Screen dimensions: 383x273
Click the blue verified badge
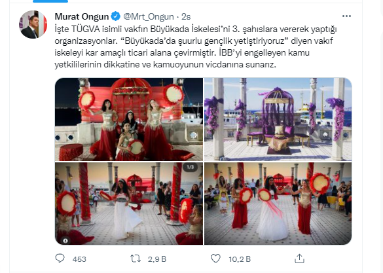[x=115, y=16]
